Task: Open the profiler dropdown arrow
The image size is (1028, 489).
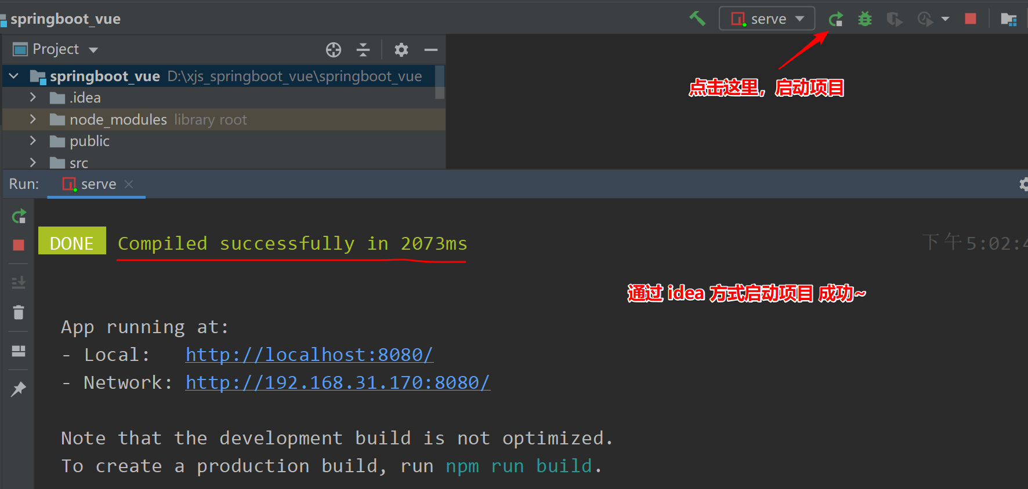Action: click(x=945, y=19)
